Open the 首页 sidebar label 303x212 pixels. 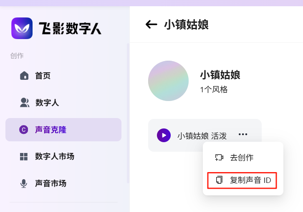(x=43, y=76)
